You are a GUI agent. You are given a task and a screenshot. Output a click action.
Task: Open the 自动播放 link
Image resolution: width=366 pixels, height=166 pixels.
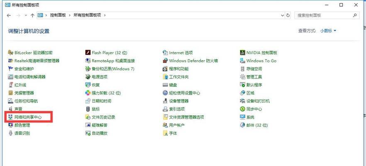coord(100,133)
